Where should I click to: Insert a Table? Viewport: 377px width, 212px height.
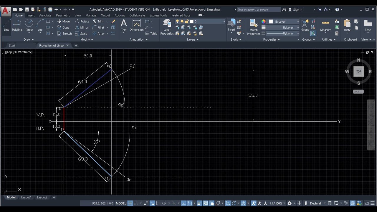point(151,34)
